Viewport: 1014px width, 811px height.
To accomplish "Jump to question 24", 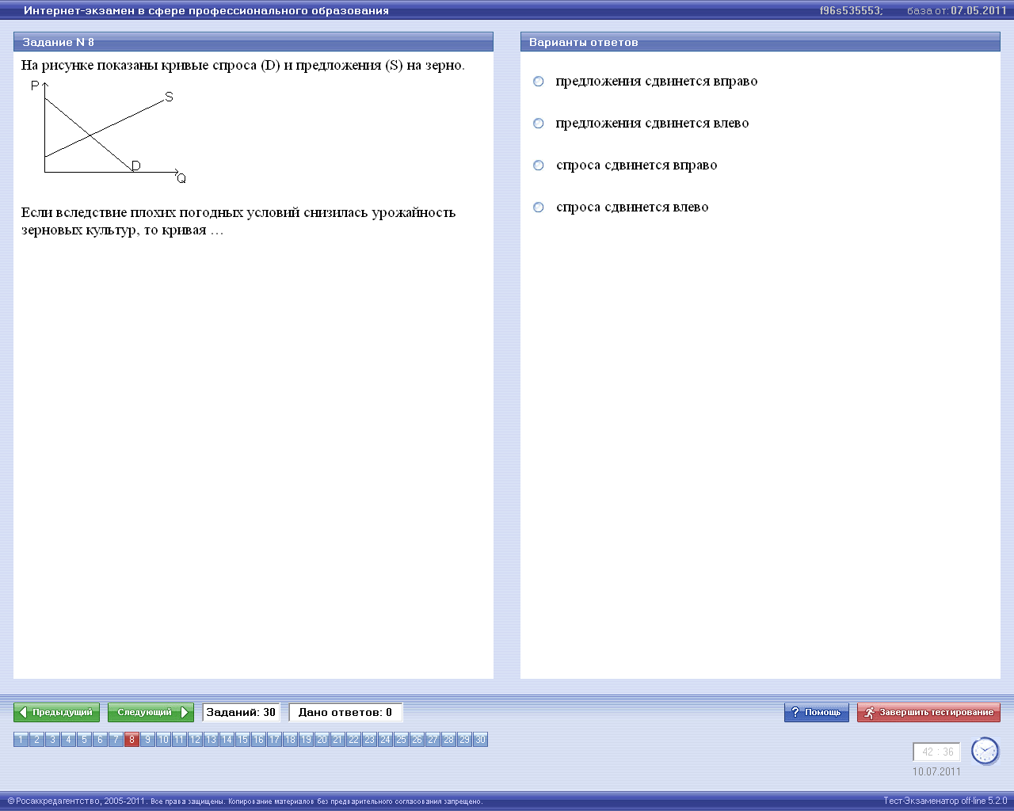I will 385,740.
